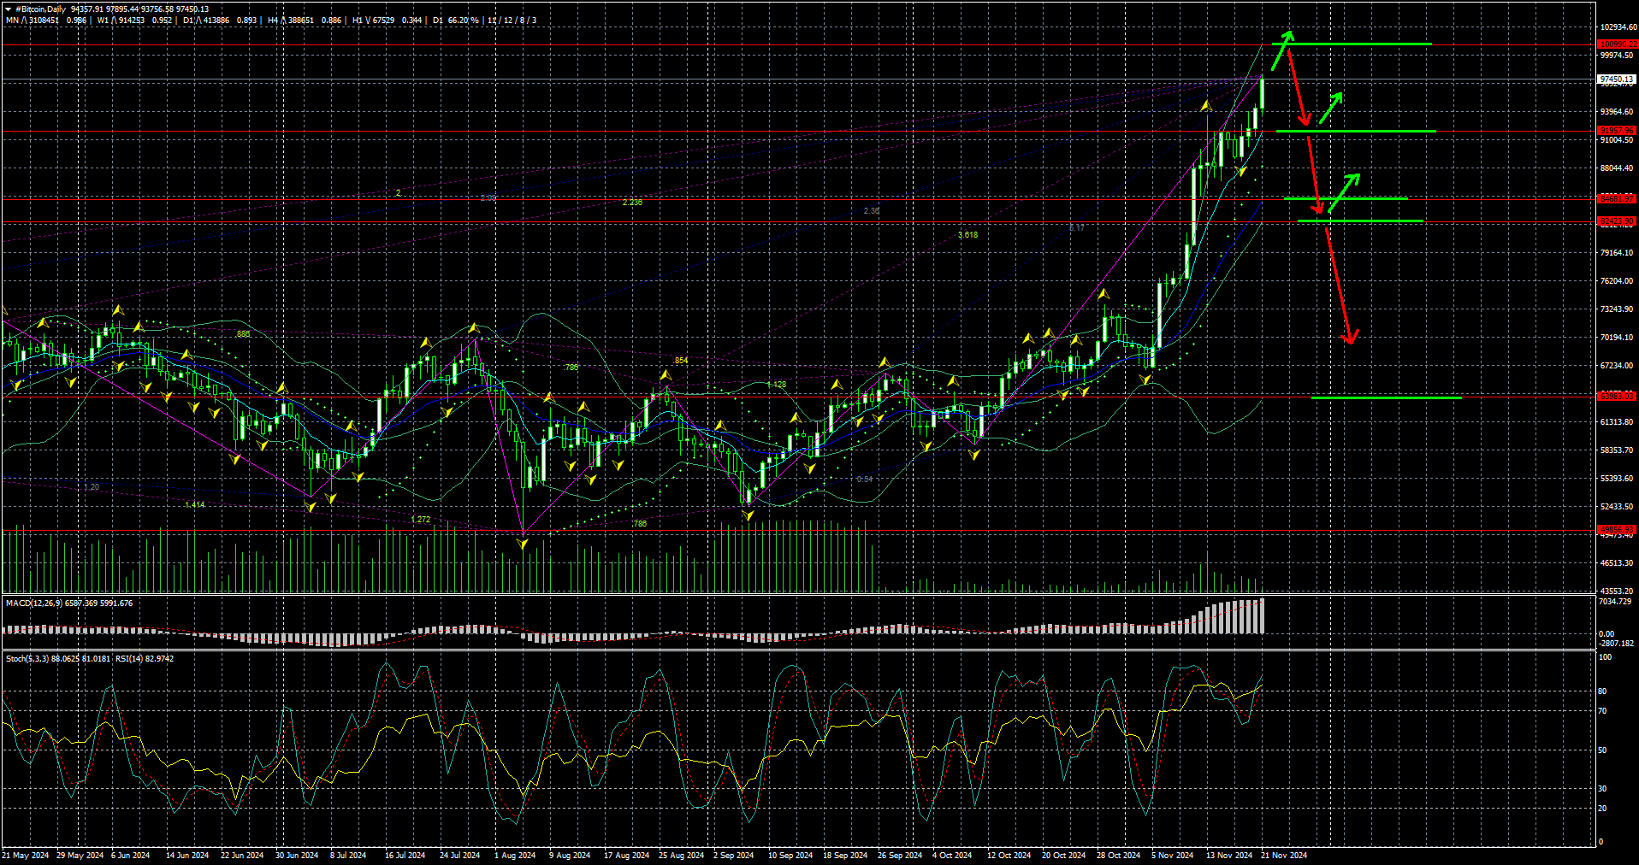Viewport: 1639px width, 865px height.
Task: Select the 100990.22 red price level tag
Action: coord(1617,44)
